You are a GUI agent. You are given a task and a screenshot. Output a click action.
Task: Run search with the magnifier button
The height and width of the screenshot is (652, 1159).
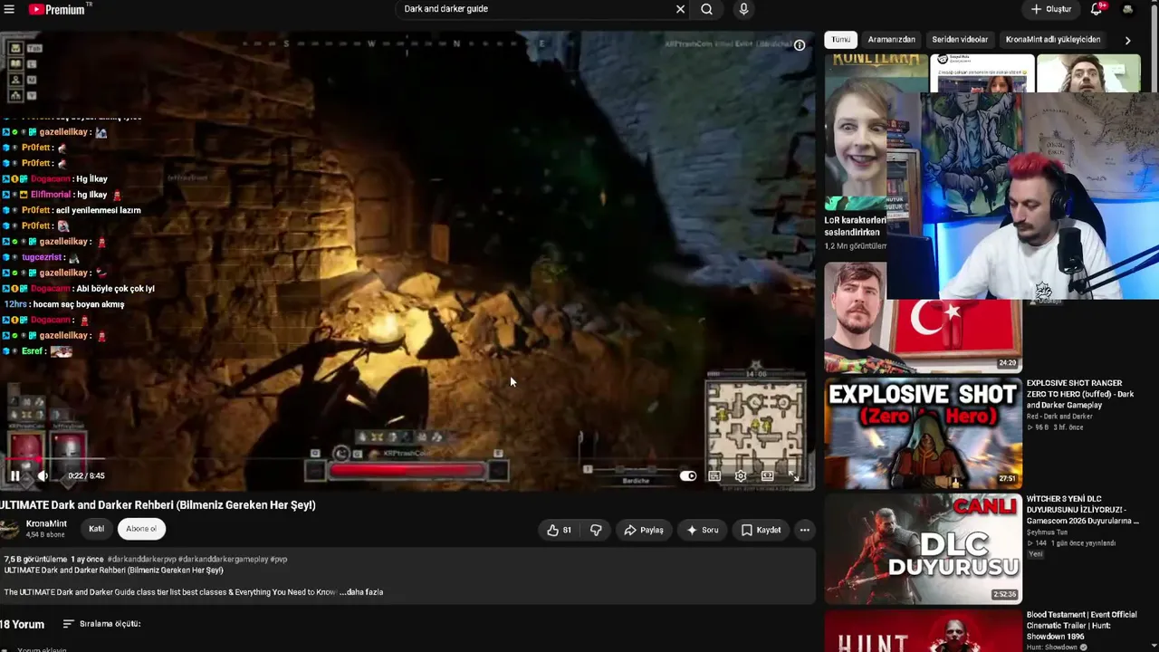706,9
